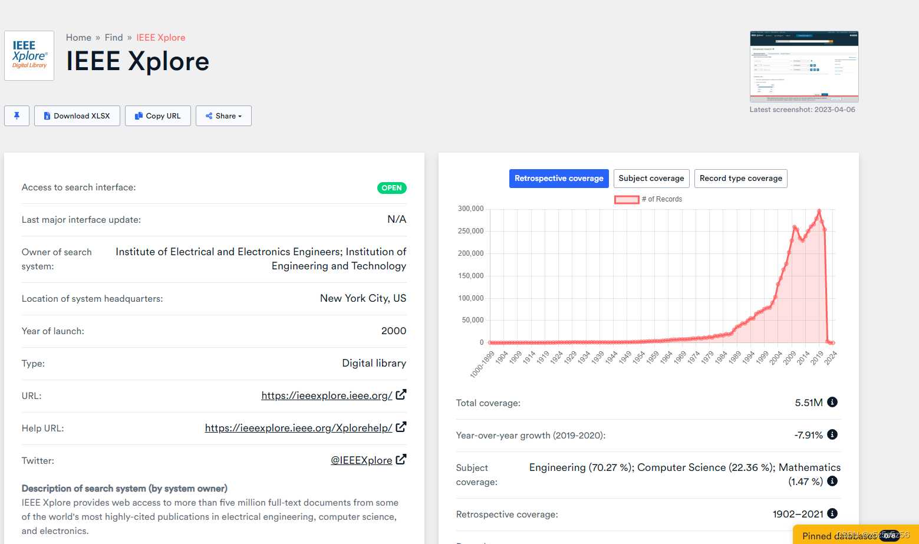This screenshot has width=919, height=544.
Task: Click the 'Description of search system' heading
Action: [x=124, y=489]
